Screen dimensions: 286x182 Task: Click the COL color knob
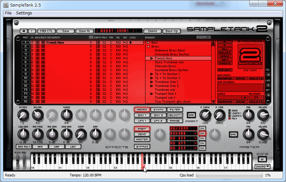pos(268,74)
